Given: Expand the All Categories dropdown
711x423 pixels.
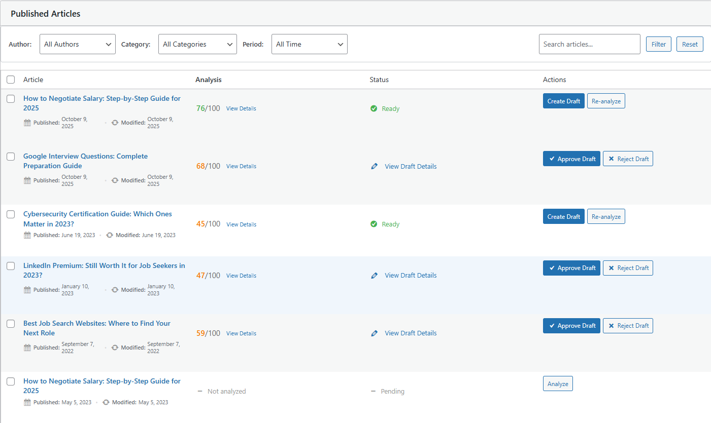Looking at the screenshot, I should coord(197,44).
